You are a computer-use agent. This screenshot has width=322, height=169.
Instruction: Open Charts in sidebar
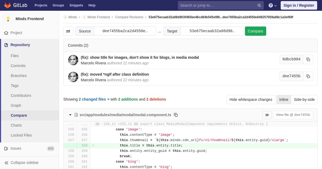tap(16, 125)
